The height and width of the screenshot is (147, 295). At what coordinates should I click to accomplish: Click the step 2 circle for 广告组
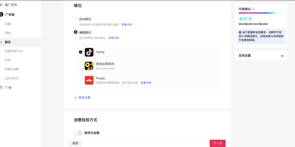(1, 14)
